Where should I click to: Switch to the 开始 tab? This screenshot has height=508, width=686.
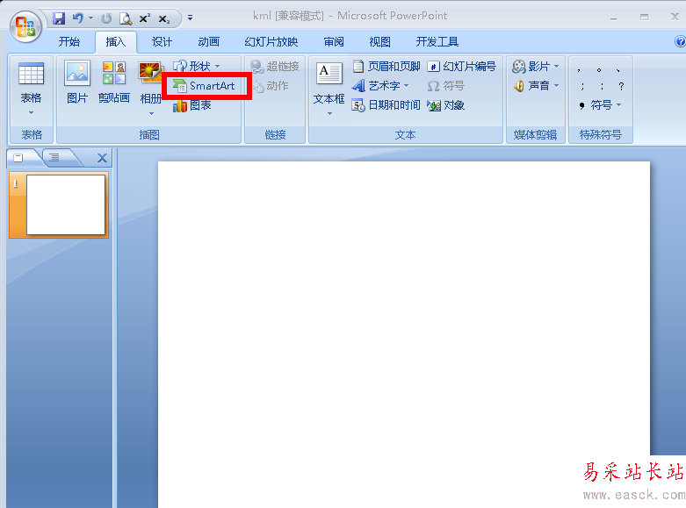(69, 42)
